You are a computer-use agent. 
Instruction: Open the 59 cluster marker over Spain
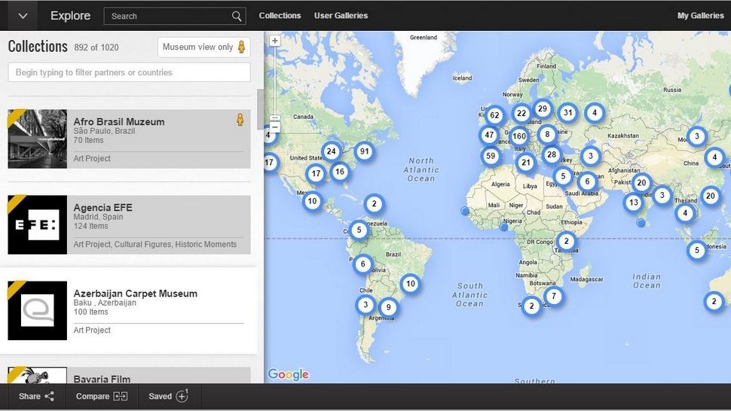tap(491, 156)
